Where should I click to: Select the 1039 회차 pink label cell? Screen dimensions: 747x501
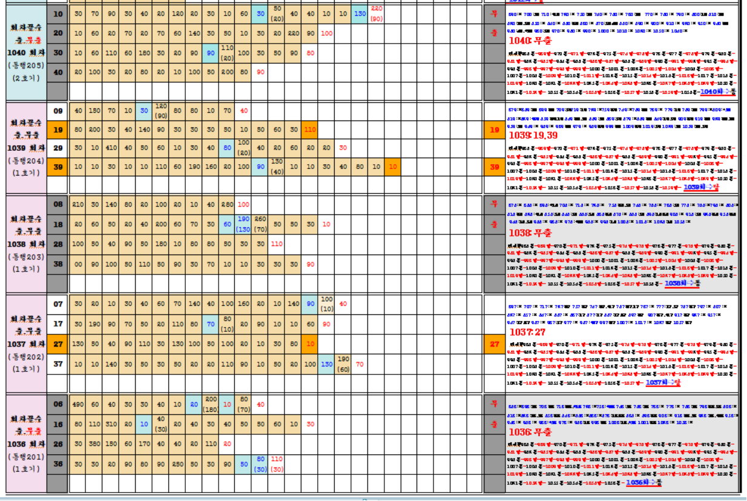click(26, 148)
